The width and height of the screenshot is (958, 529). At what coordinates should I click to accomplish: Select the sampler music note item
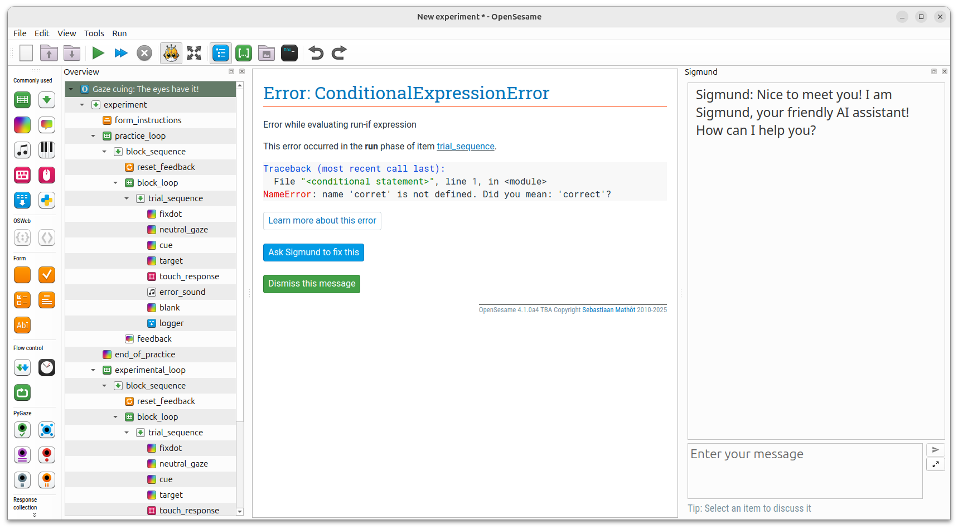(x=22, y=150)
